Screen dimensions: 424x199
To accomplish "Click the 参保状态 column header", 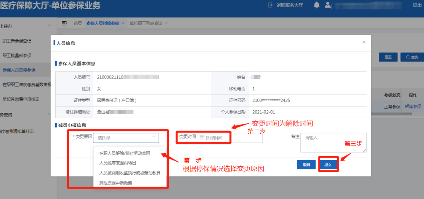I will click(x=392, y=95).
